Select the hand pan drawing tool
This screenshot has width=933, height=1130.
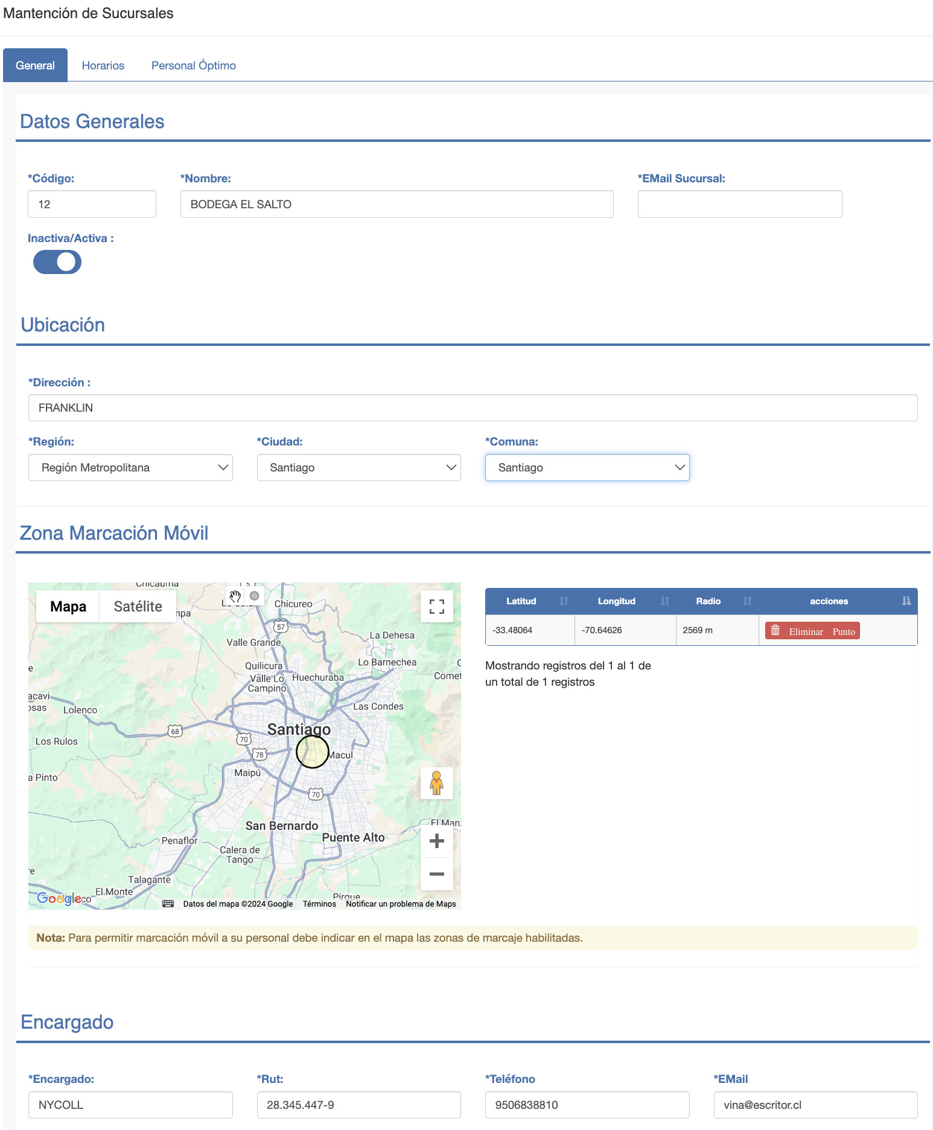click(x=235, y=596)
